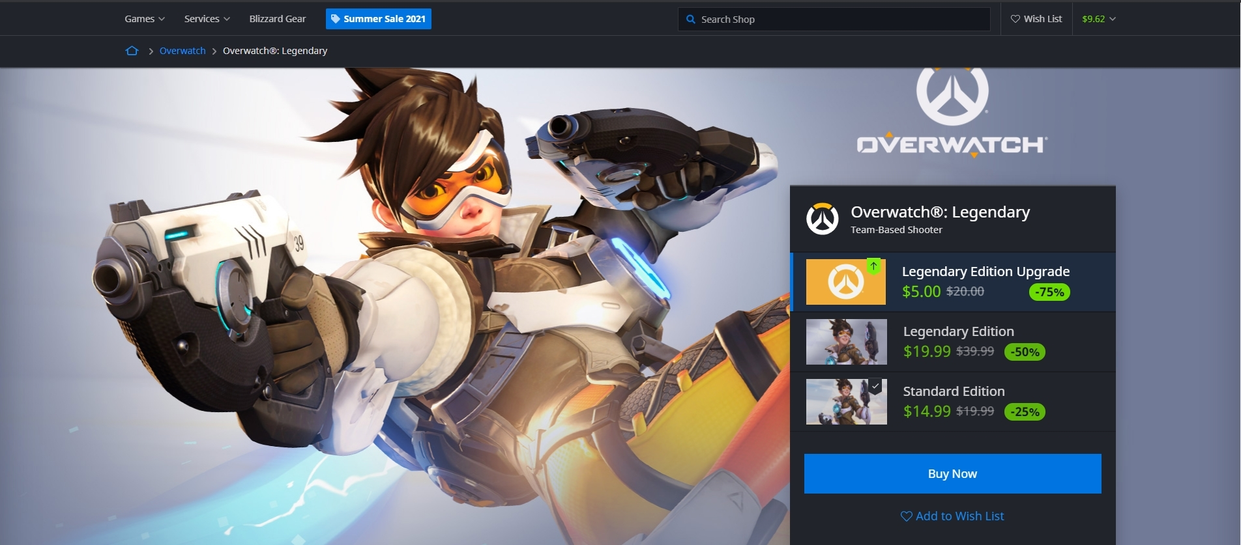Click the -25% discount badge
The height and width of the screenshot is (545, 1241).
[x=1025, y=412]
